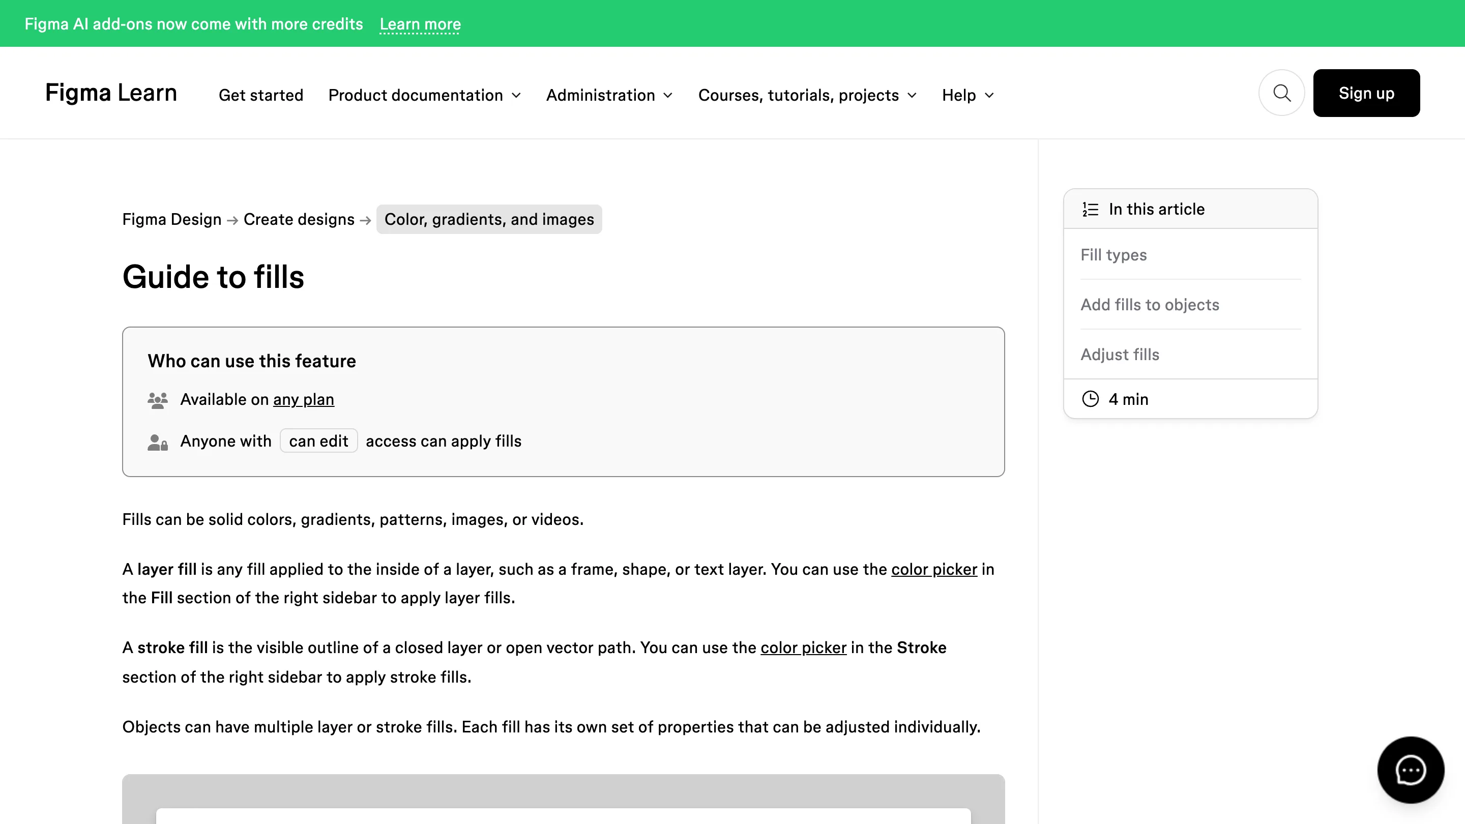
Task: Jump to Add fills to objects section
Action: pyautogui.click(x=1150, y=305)
